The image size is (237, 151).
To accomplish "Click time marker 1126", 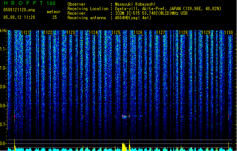I will [x=138, y=32].
